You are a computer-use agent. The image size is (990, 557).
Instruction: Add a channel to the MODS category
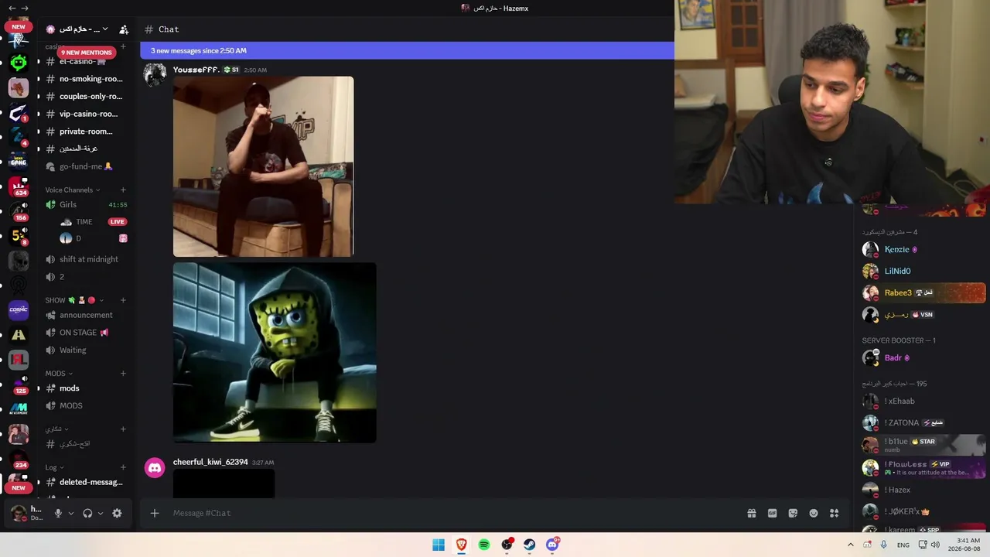click(x=123, y=374)
